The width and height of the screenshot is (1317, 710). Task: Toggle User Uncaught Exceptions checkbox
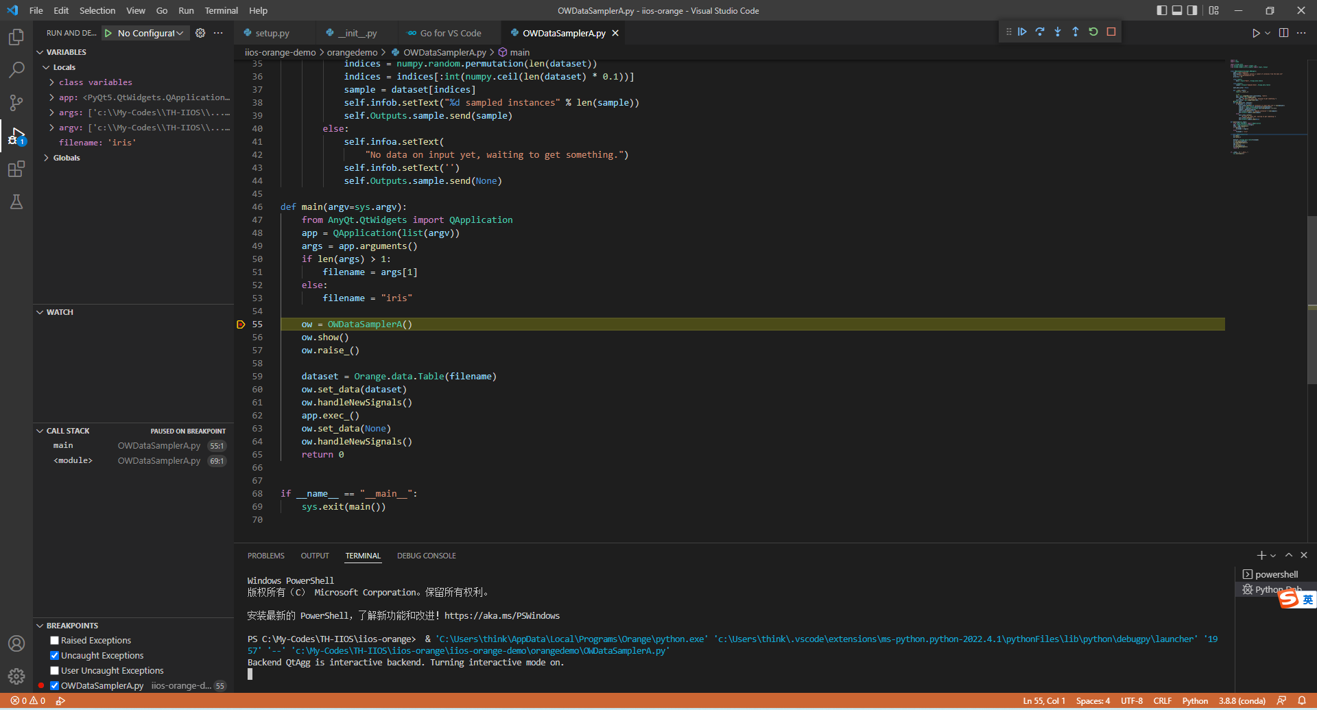(54, 671)
